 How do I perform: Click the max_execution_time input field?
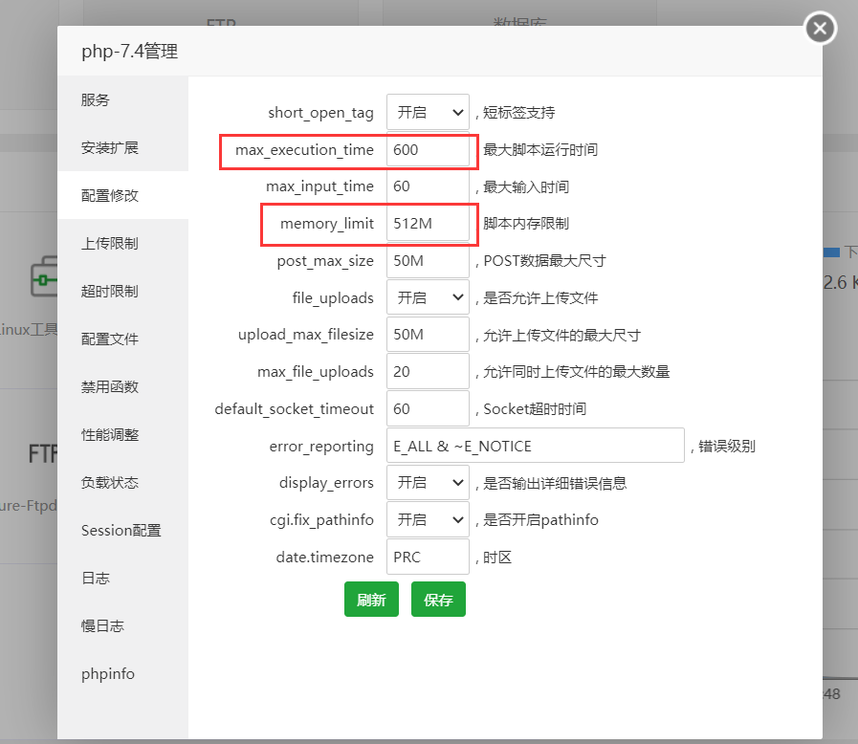(x=428, y=150)
